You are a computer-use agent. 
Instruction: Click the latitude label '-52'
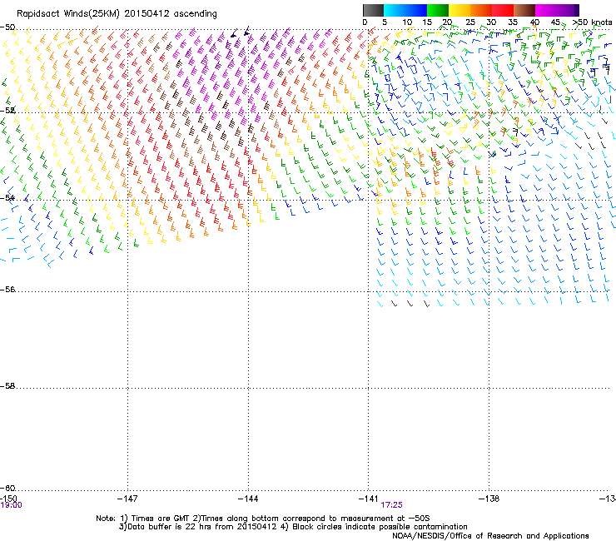[7, 111]
